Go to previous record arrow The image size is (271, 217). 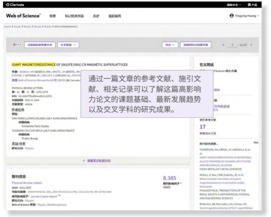pyautogui.click(x=224, y=45)
